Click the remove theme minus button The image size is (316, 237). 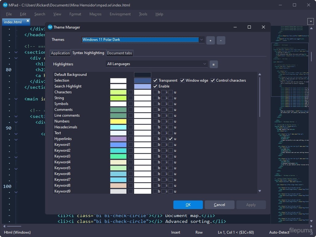[221, 40]
